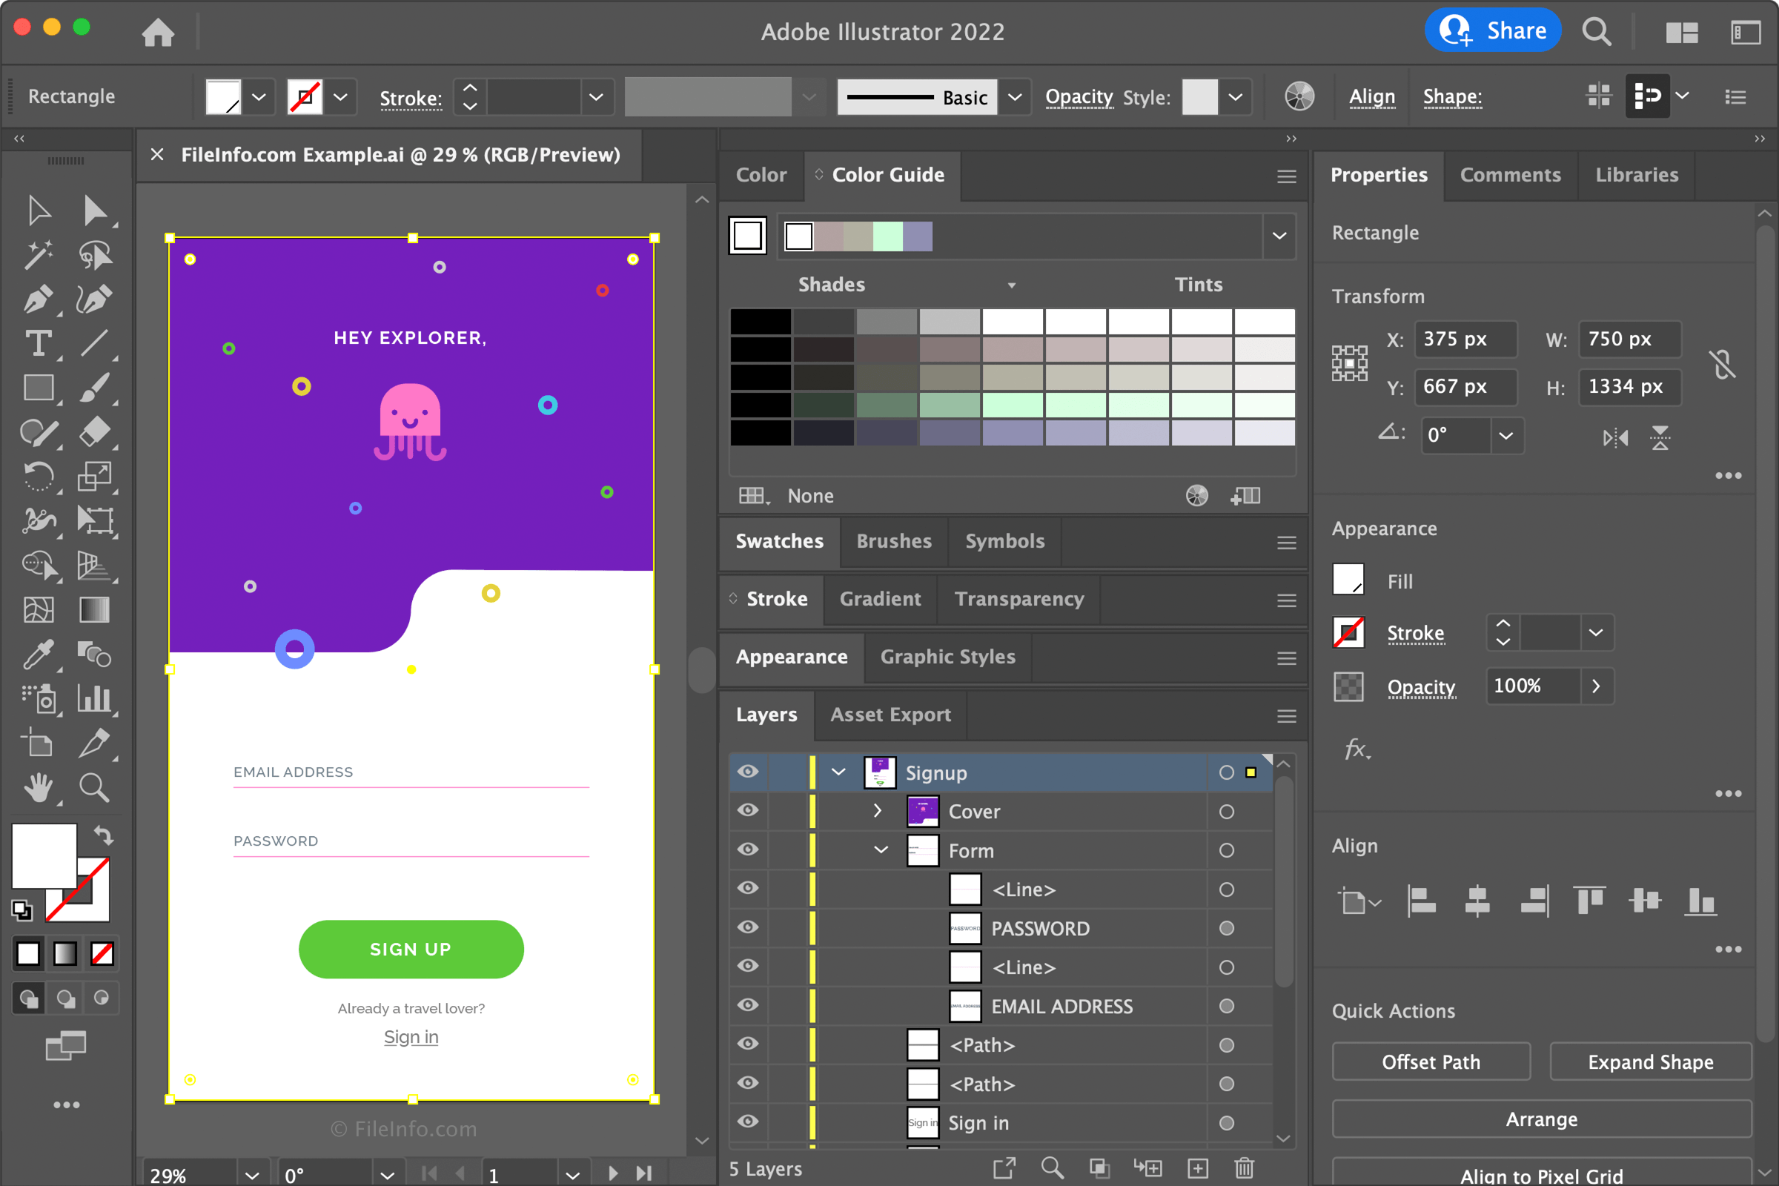Toggle visibility of Sign in layer
This screenshot has width=1779, height=1186.
(750, 1122)
